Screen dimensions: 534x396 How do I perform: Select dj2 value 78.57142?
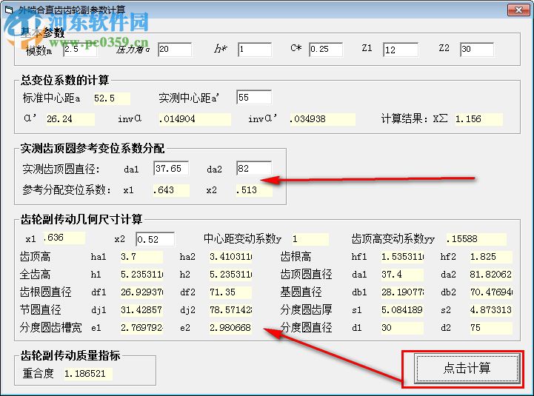[x=230, y=310]
